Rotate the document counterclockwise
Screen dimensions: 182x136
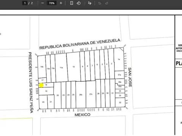78,3
